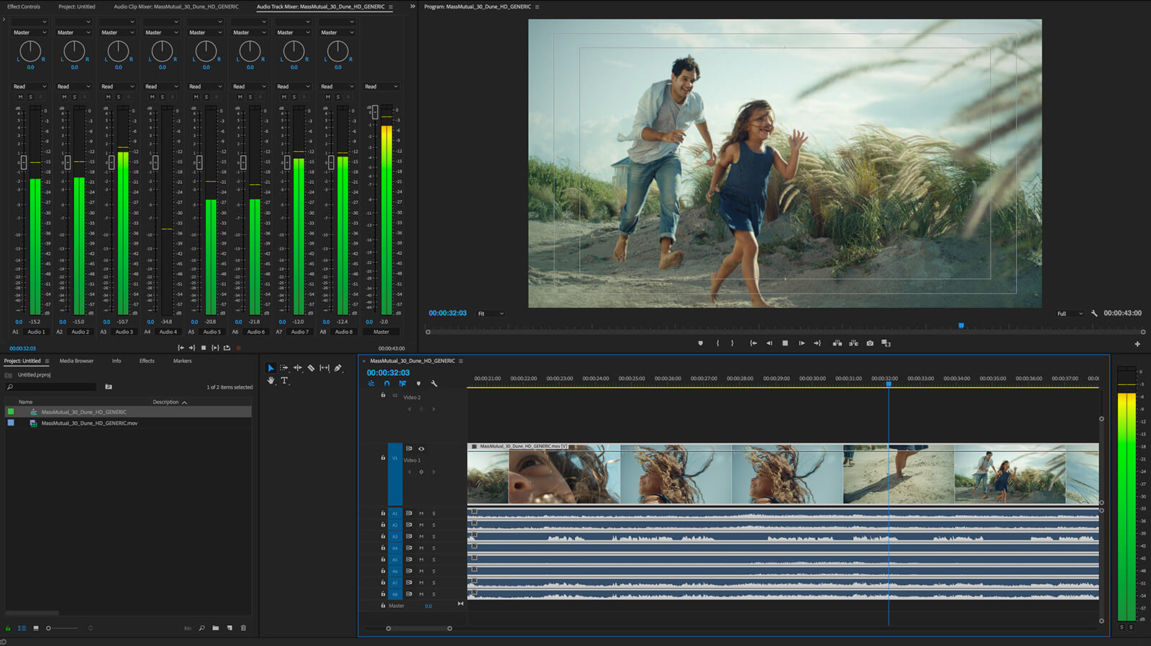Click Export Frame camera icon
The image size is (1151, 646).
pos(870,343)
